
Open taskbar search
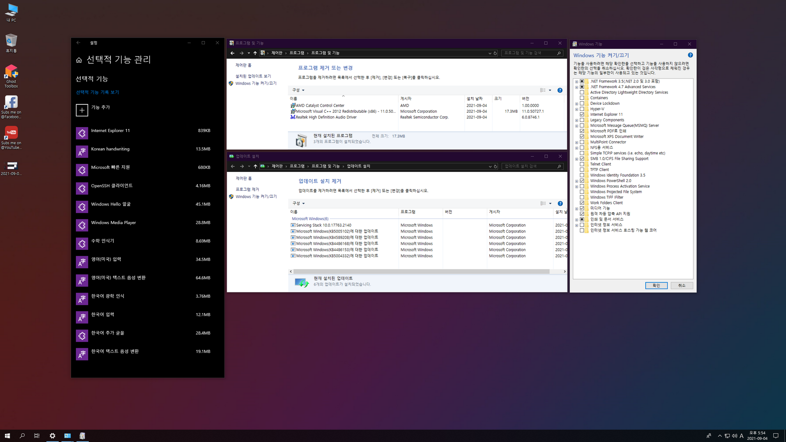(22, 436)
